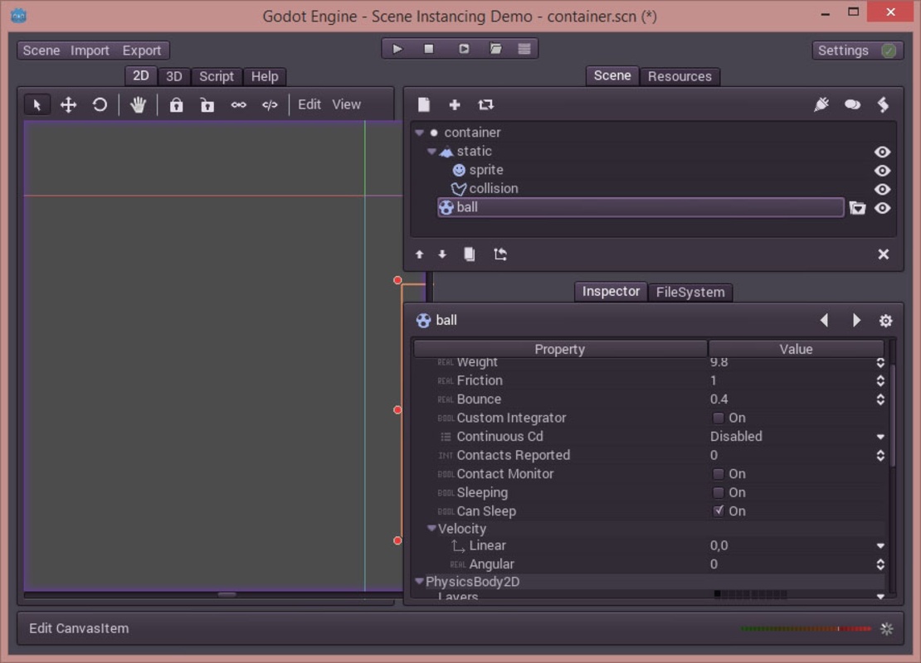Open the Scene menu
Image resolution: width=921 pixels, height=663 pixels.
(41, 51)
